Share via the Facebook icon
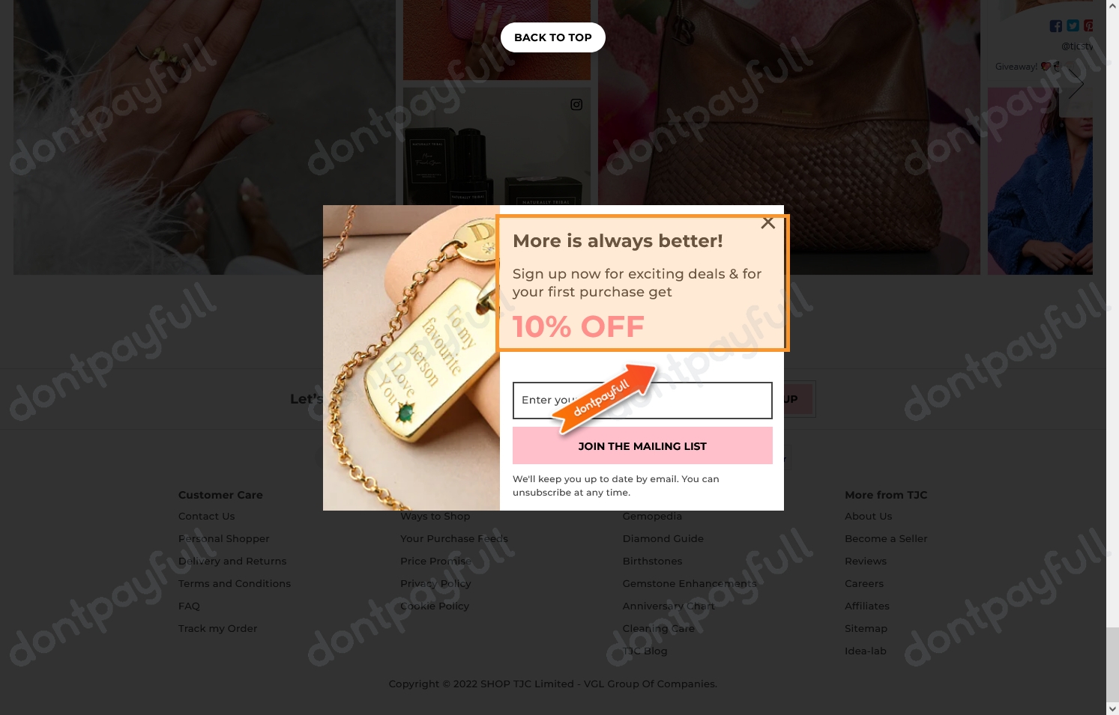The width and height of the screenshot is (1119, 715). [x=1056, y=26]
